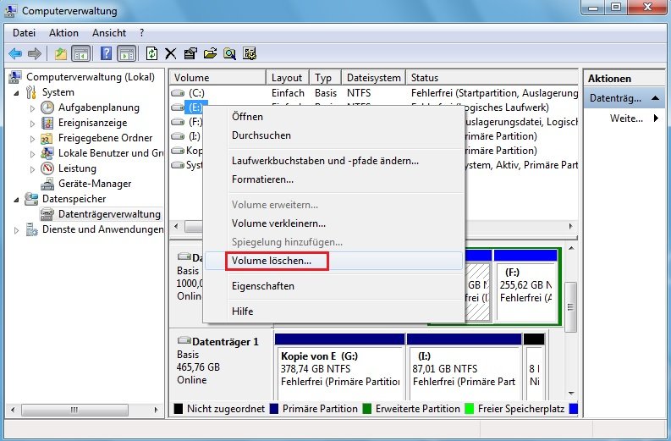Expand the Leistung node
671x441 pixels.
pos(32,169)
